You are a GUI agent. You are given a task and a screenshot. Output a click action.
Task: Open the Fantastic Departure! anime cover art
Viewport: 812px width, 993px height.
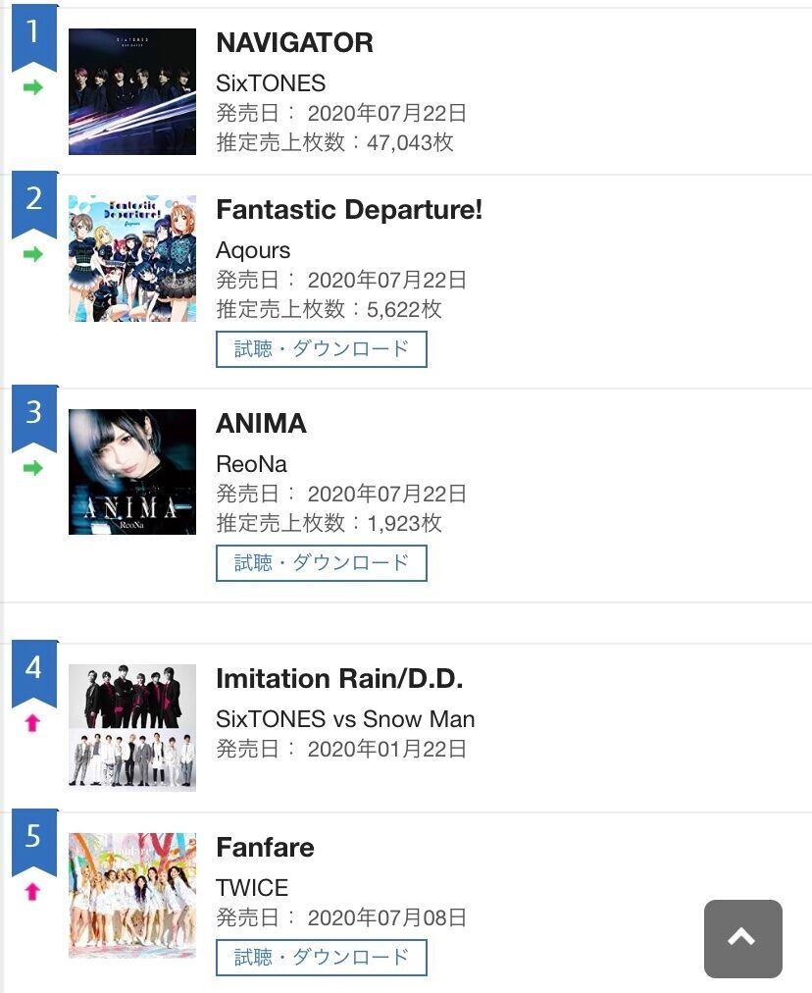click(x=132, y=258)
